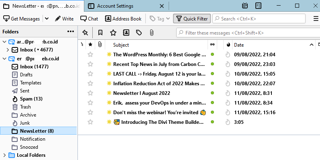Expand first account Inbox subfolders
The image size is (320, 160).
tap(8, 50)
